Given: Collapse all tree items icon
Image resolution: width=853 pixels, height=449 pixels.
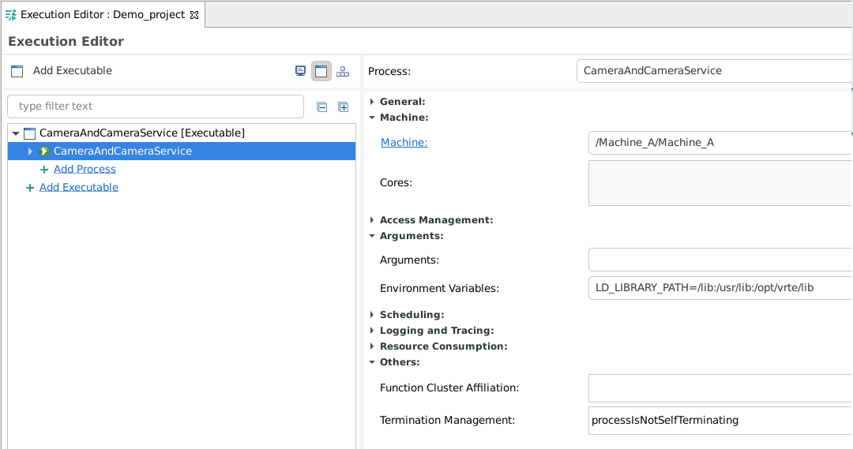Looking at the screenshot, I should (322, 107).
